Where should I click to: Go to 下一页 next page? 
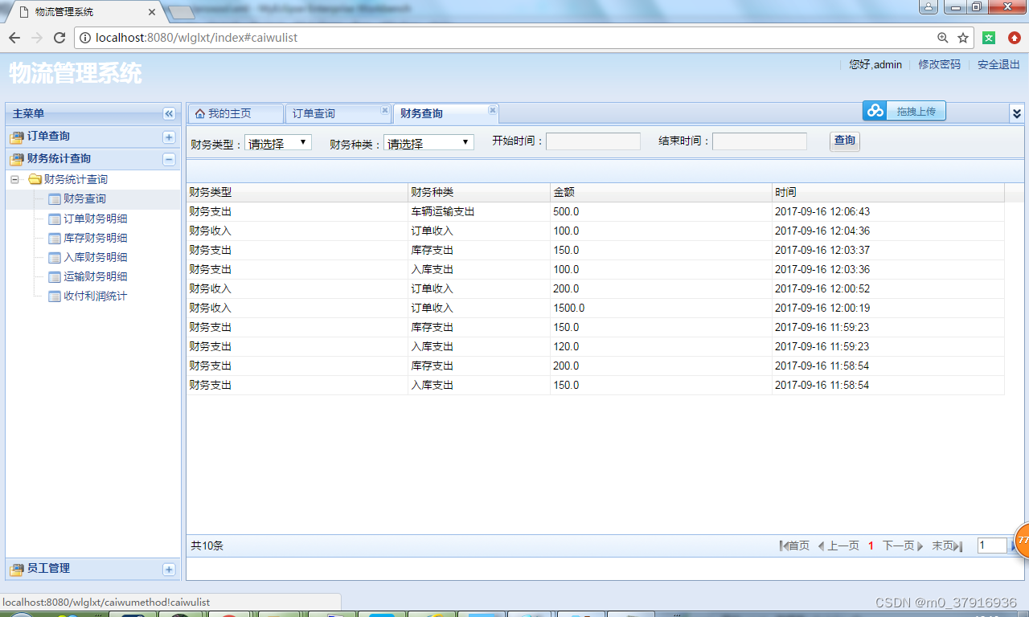(903, 546)
